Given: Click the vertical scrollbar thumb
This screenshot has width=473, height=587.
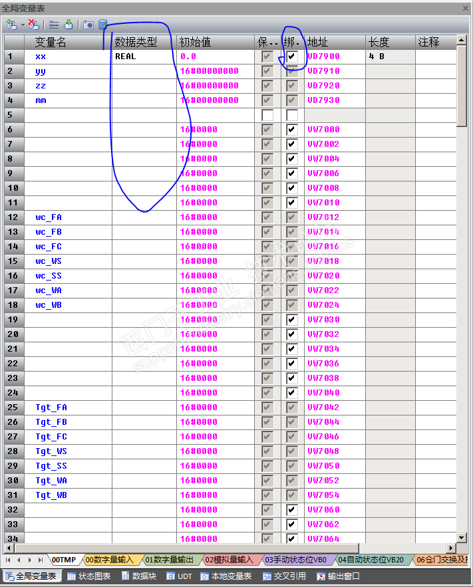Looking at the screenshot, I should (462, 86).
